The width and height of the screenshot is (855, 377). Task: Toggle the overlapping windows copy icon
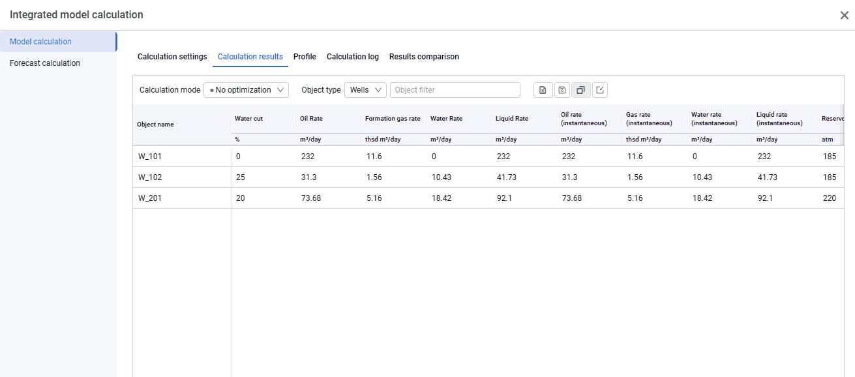pyautogui.click(x=580, y=90)
